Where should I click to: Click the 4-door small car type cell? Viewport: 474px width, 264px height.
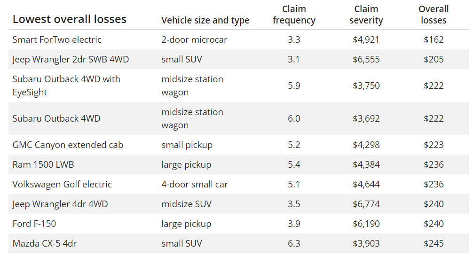194,184
